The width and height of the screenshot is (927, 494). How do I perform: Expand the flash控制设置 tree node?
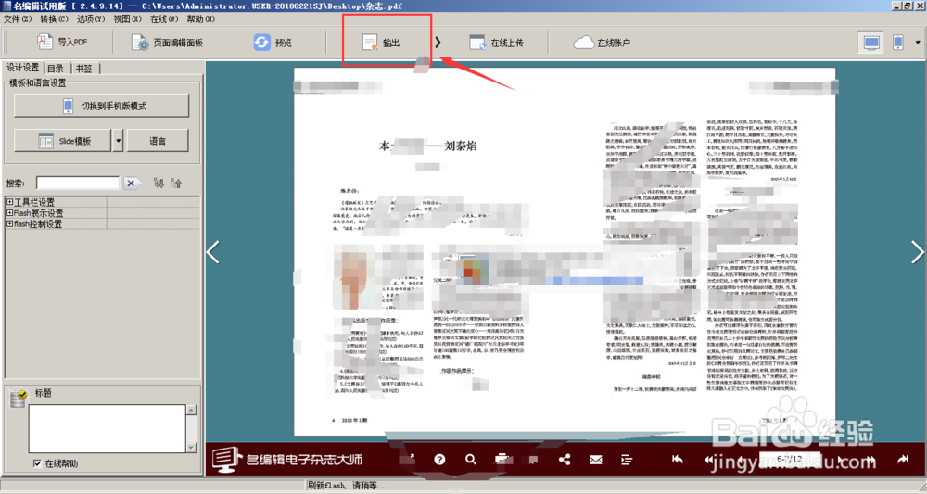tap(9, 224)
